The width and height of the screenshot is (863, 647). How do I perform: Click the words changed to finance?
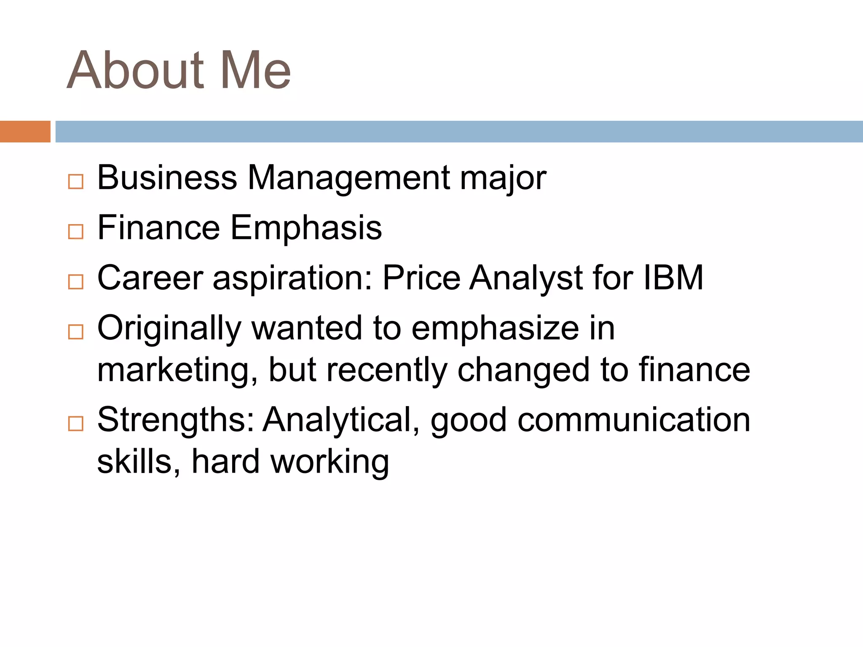pos(603,370)
